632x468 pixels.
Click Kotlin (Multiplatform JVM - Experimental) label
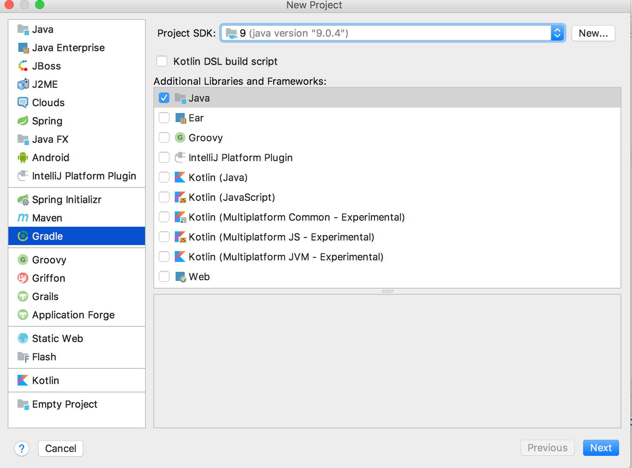click(x=286, y=257)
